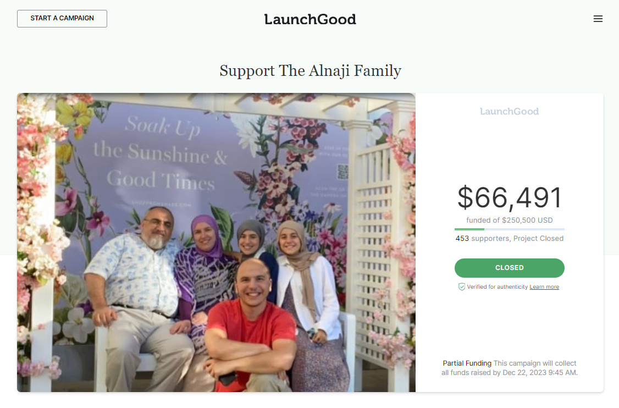The width and height of the screenshot is (619, 408).
Task: Click the funded of $250,500 USD goal text
Action: [x=509, y=220]
